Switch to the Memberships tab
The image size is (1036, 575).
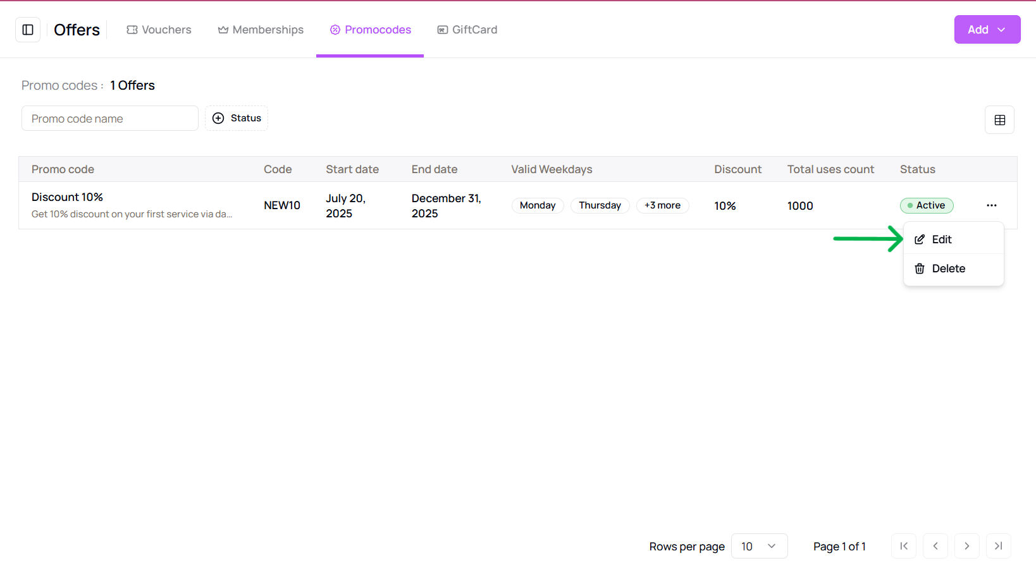tap(261, 30)
